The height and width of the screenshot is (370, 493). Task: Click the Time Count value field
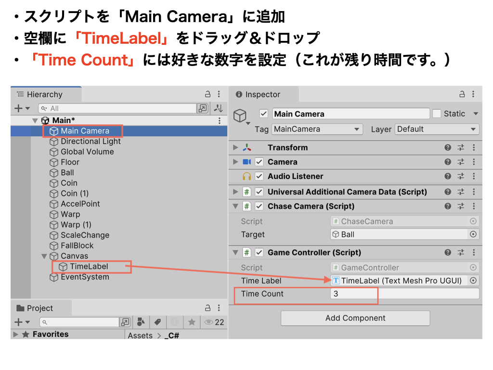tap(404, 294)
